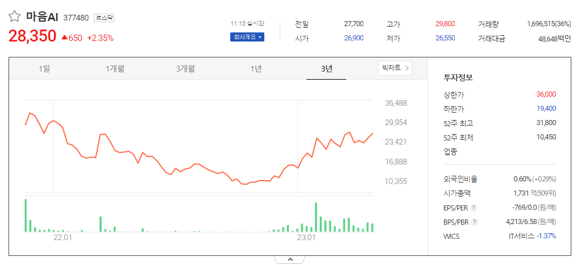581x265 pixels.
Task: Click 시가 value 26,900
Action: [354, 38]
